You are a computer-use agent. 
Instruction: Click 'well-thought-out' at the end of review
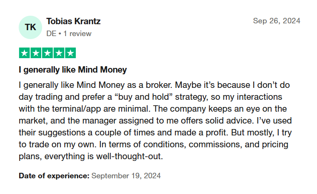coord(129,156)
